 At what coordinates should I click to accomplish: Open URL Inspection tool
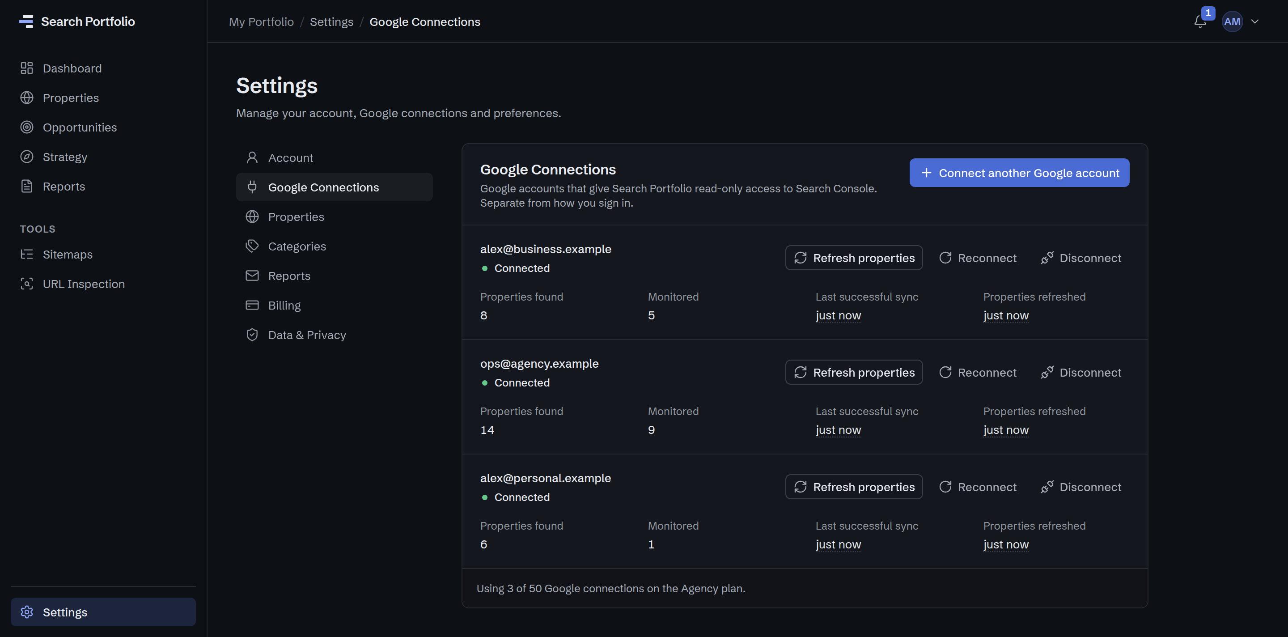(103, 284)
